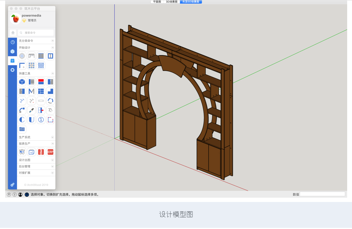Open the ERP icon under 报表生产

click(x=50, y=152)
